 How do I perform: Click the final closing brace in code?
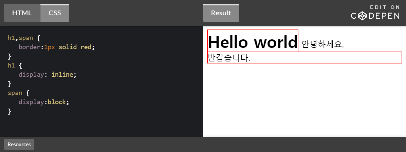coord(10,111)
